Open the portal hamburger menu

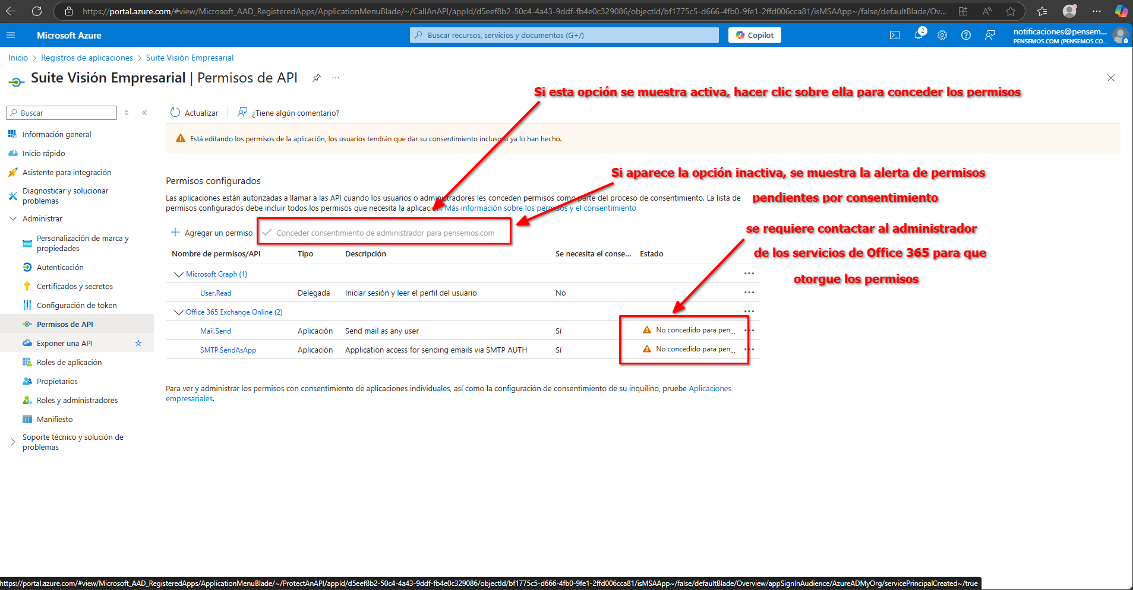[11, 36]
